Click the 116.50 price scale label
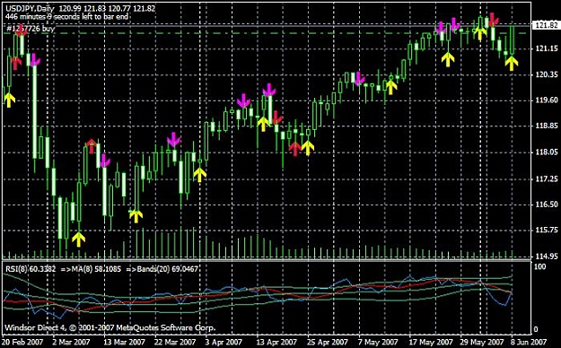 coord(546,204)
